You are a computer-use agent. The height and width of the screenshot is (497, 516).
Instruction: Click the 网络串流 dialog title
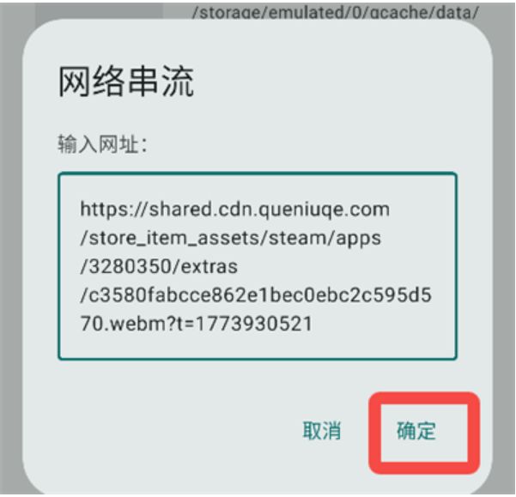point(126,82)
